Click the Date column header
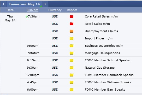The height and width of the screenshot is (95, 142). (x=10, y=10)
